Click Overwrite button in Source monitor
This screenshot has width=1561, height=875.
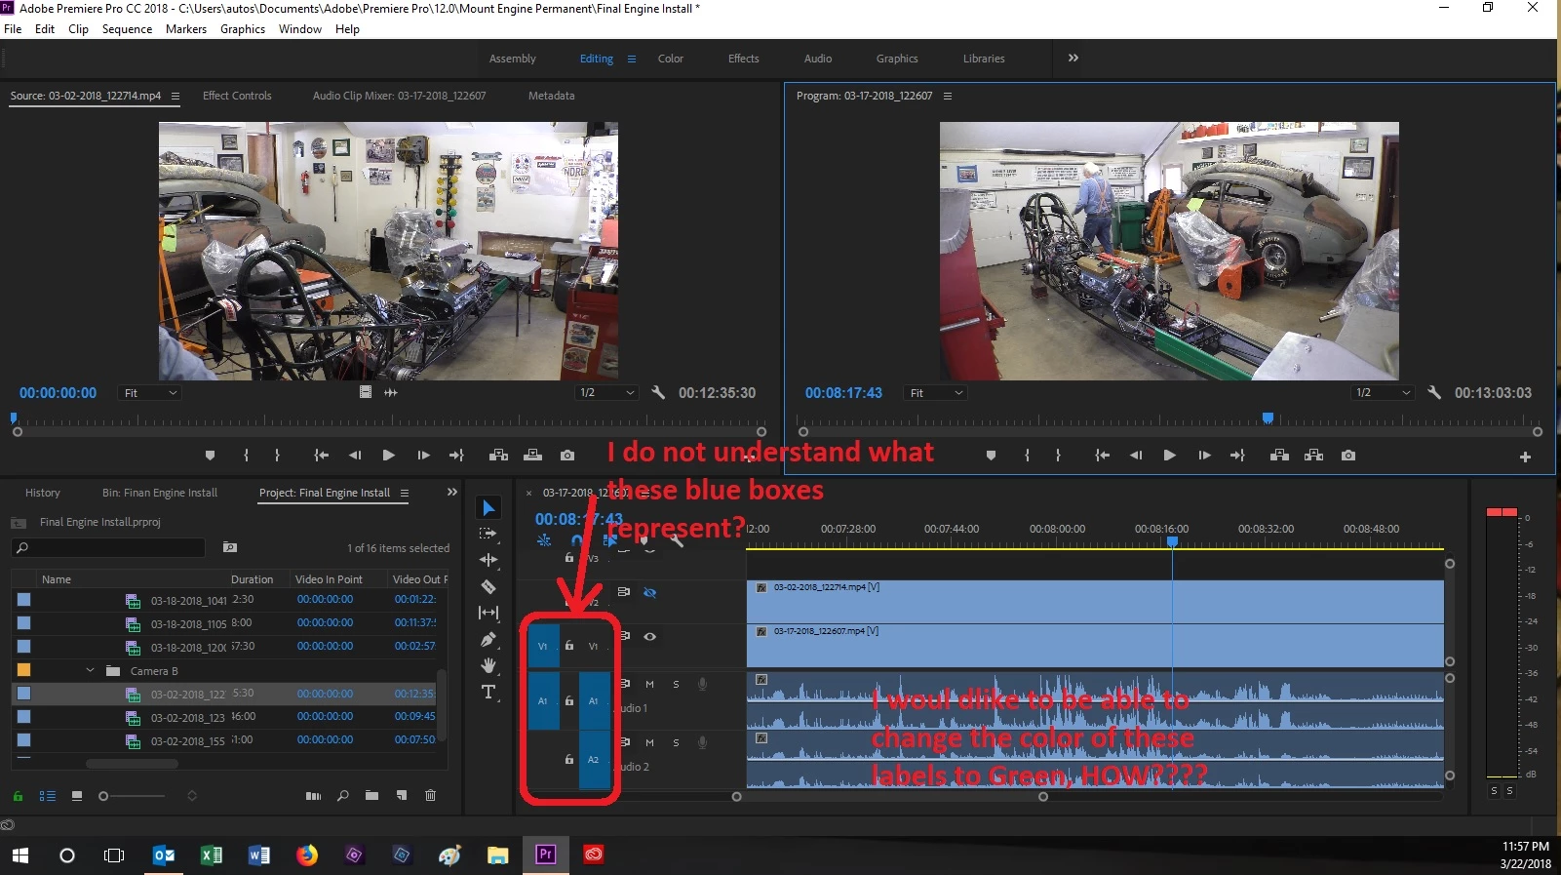point(532,456)
